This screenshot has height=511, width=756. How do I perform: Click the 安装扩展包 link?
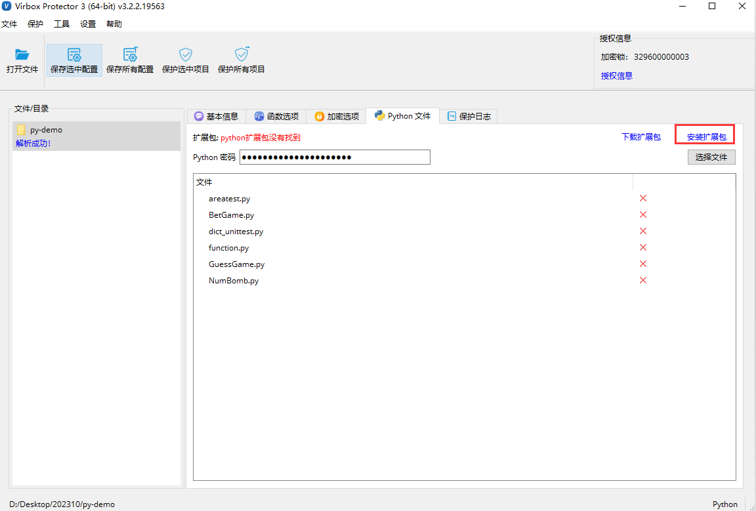click(706, 137)
